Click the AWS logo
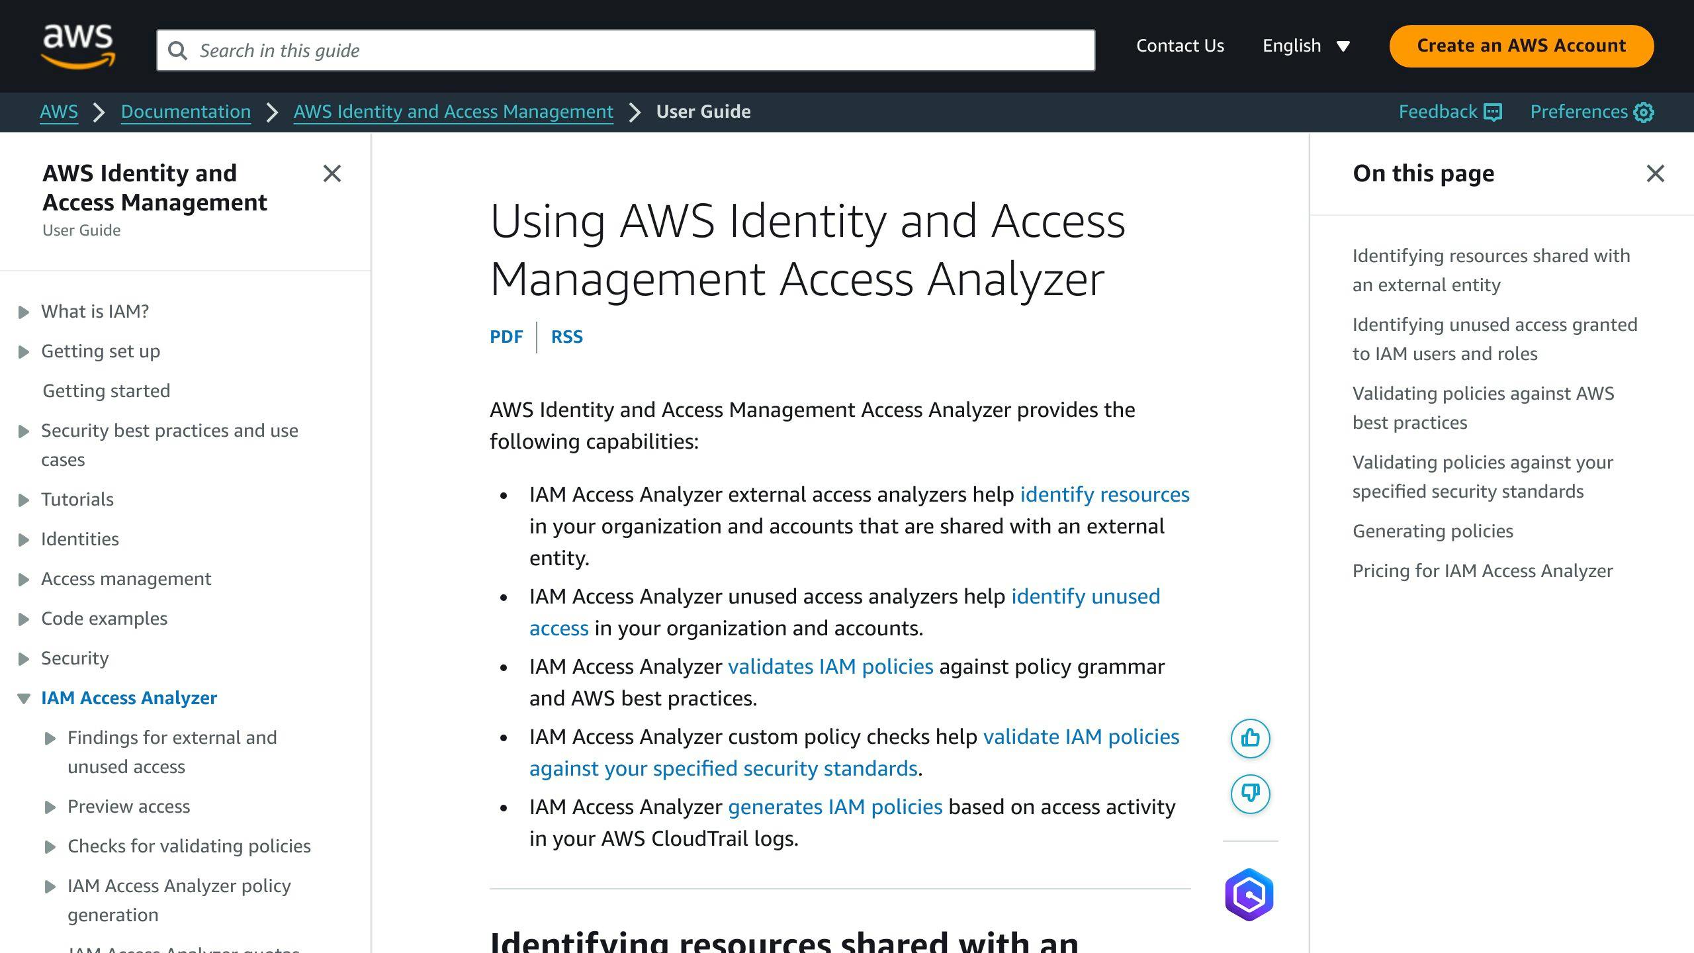1694x953 pixels. tap(78, 46)
